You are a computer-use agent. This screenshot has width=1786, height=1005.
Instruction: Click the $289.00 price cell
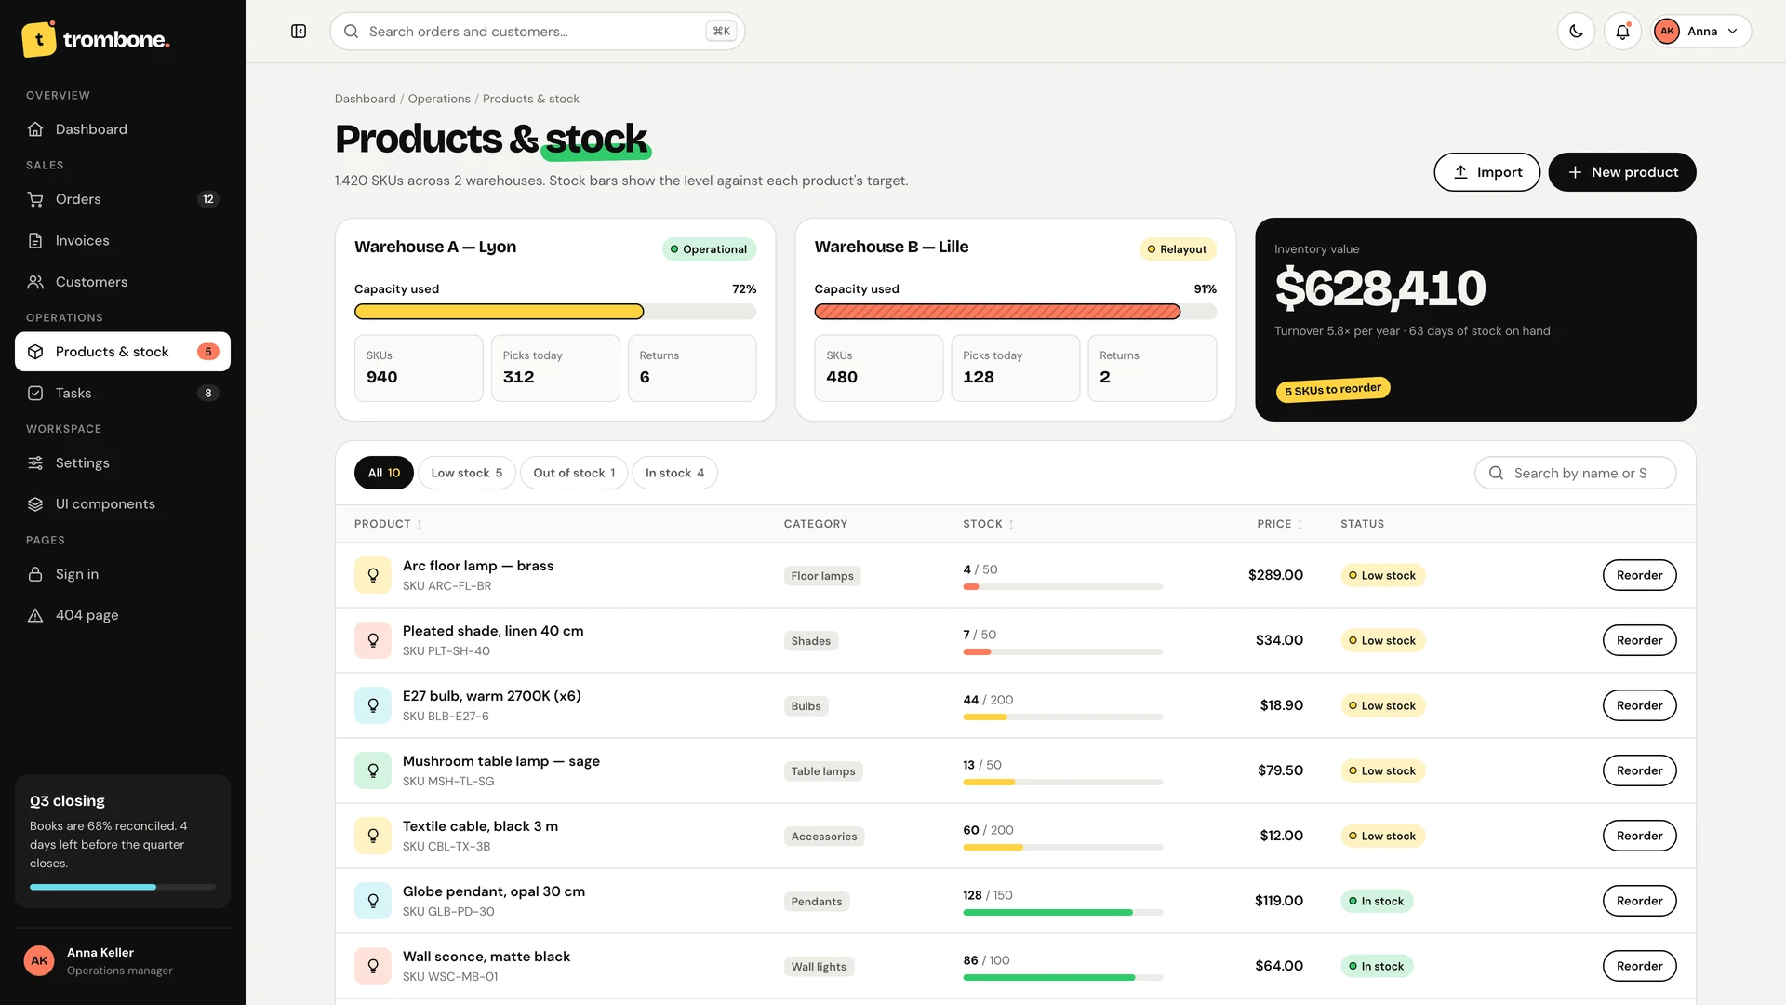coord(1275,575)
